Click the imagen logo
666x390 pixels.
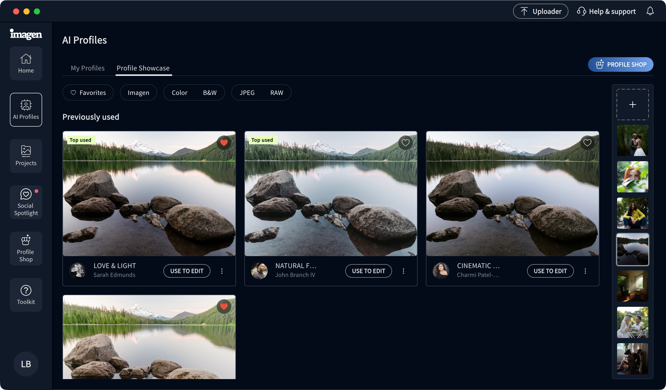coord(26,34)
